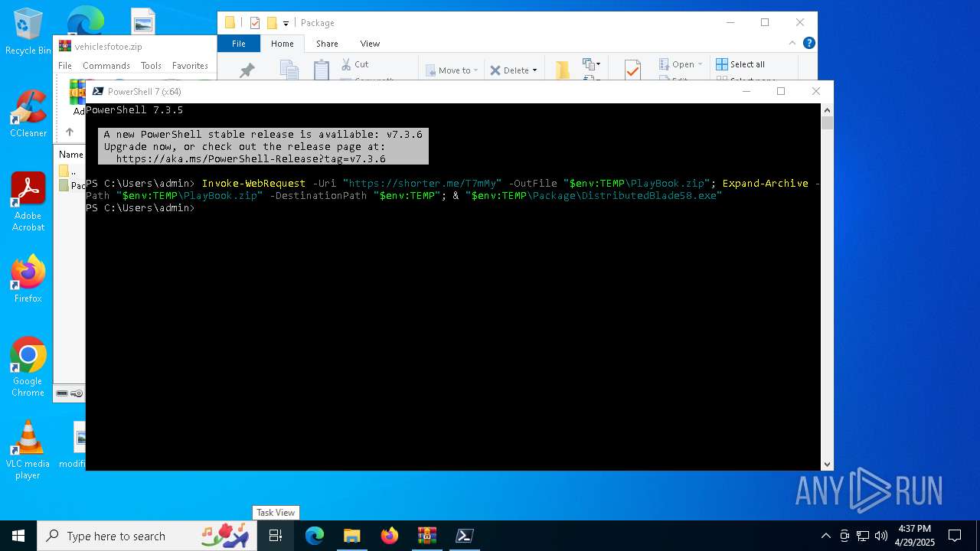Open the Recycle Bin desktop icon

tap(28, 31)
